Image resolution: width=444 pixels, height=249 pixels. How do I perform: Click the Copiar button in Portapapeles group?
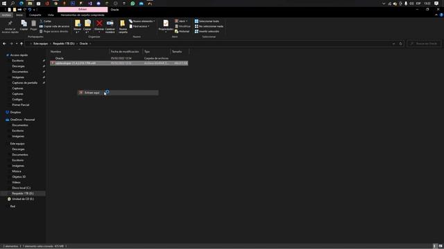click(x=24, y=25)
